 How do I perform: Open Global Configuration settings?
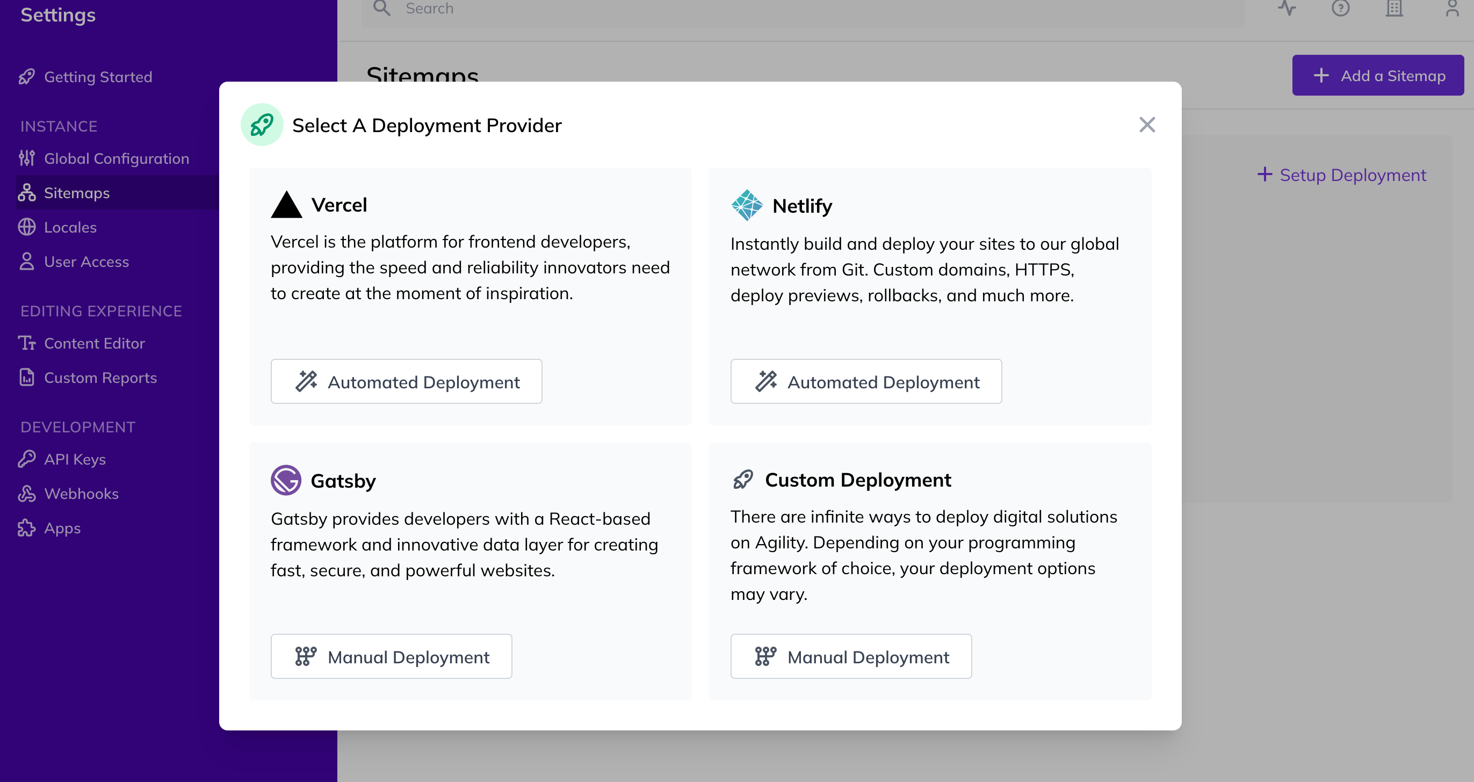click(116, 158)
